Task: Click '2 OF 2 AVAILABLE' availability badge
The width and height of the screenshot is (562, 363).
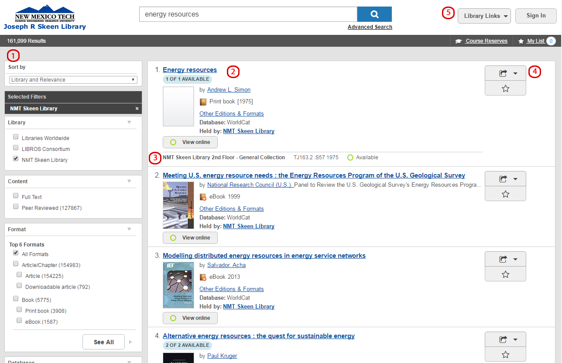Action: point(187,345)
